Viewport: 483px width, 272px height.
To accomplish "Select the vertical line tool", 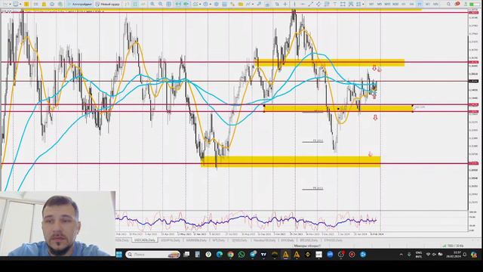I will tap(294, 5).
